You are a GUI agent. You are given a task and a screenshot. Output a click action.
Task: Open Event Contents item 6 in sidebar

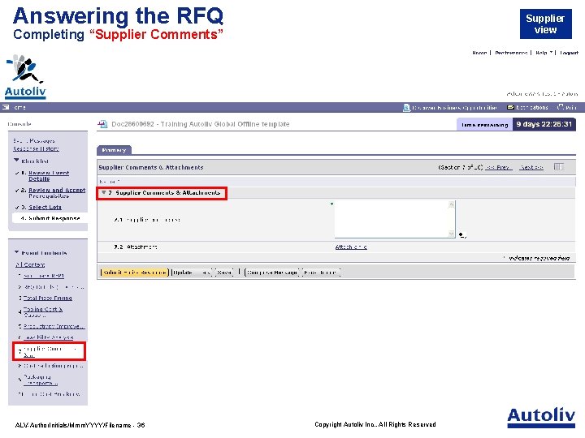tap(49, 337)
